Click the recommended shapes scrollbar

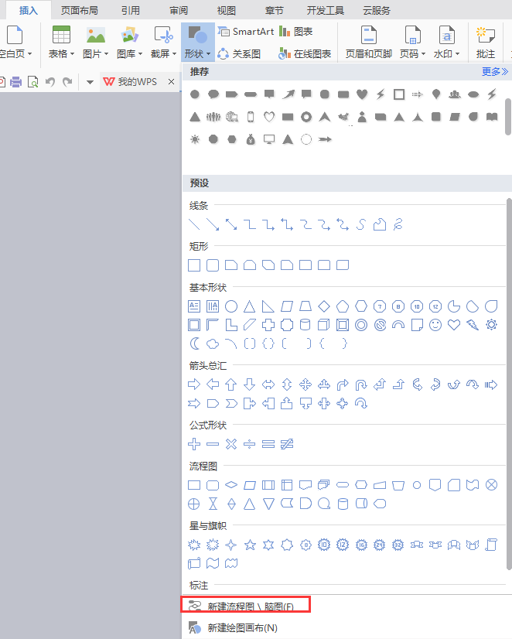(508, 116)
